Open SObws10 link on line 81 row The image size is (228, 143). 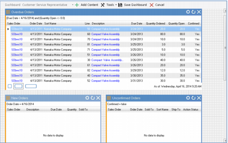pos(17,45)
